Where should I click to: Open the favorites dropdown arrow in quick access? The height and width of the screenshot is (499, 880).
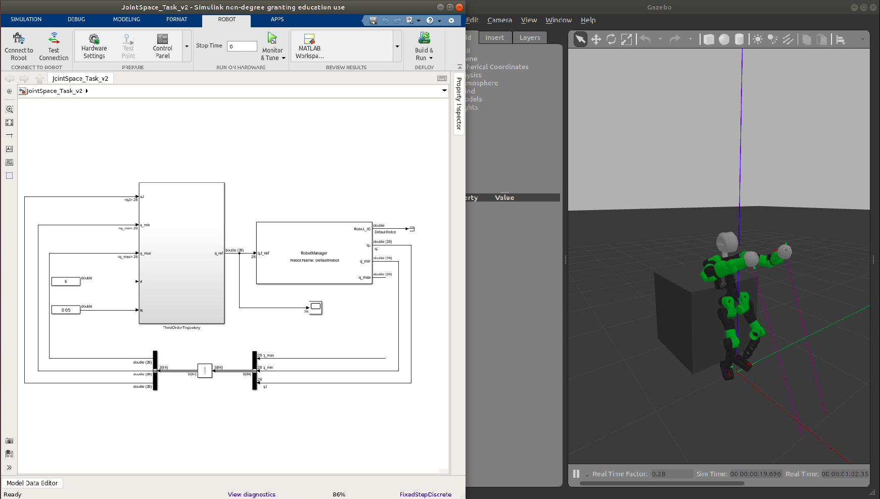tap(419, 21)
